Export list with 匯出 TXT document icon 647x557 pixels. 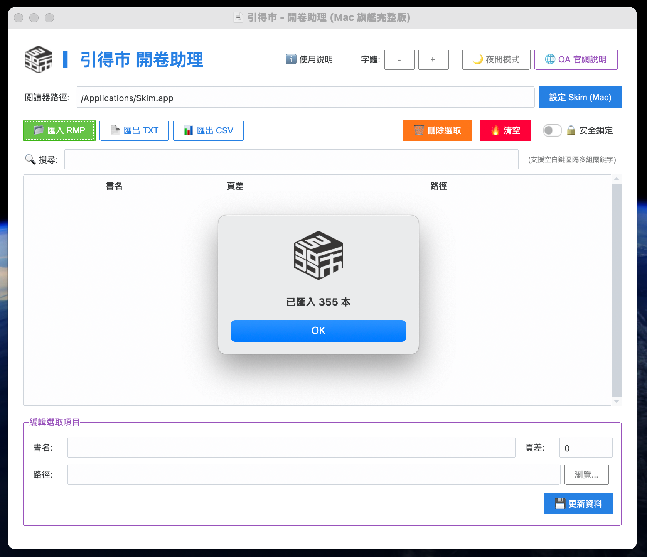tap(134, 130)
